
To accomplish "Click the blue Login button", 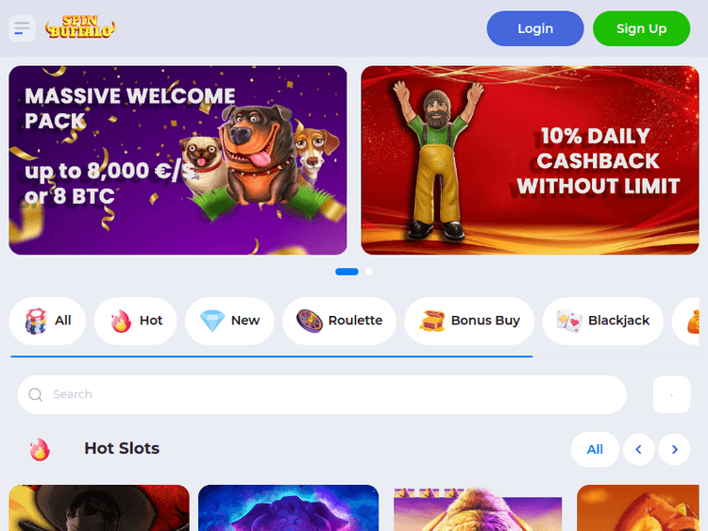I will click(535, 28).
